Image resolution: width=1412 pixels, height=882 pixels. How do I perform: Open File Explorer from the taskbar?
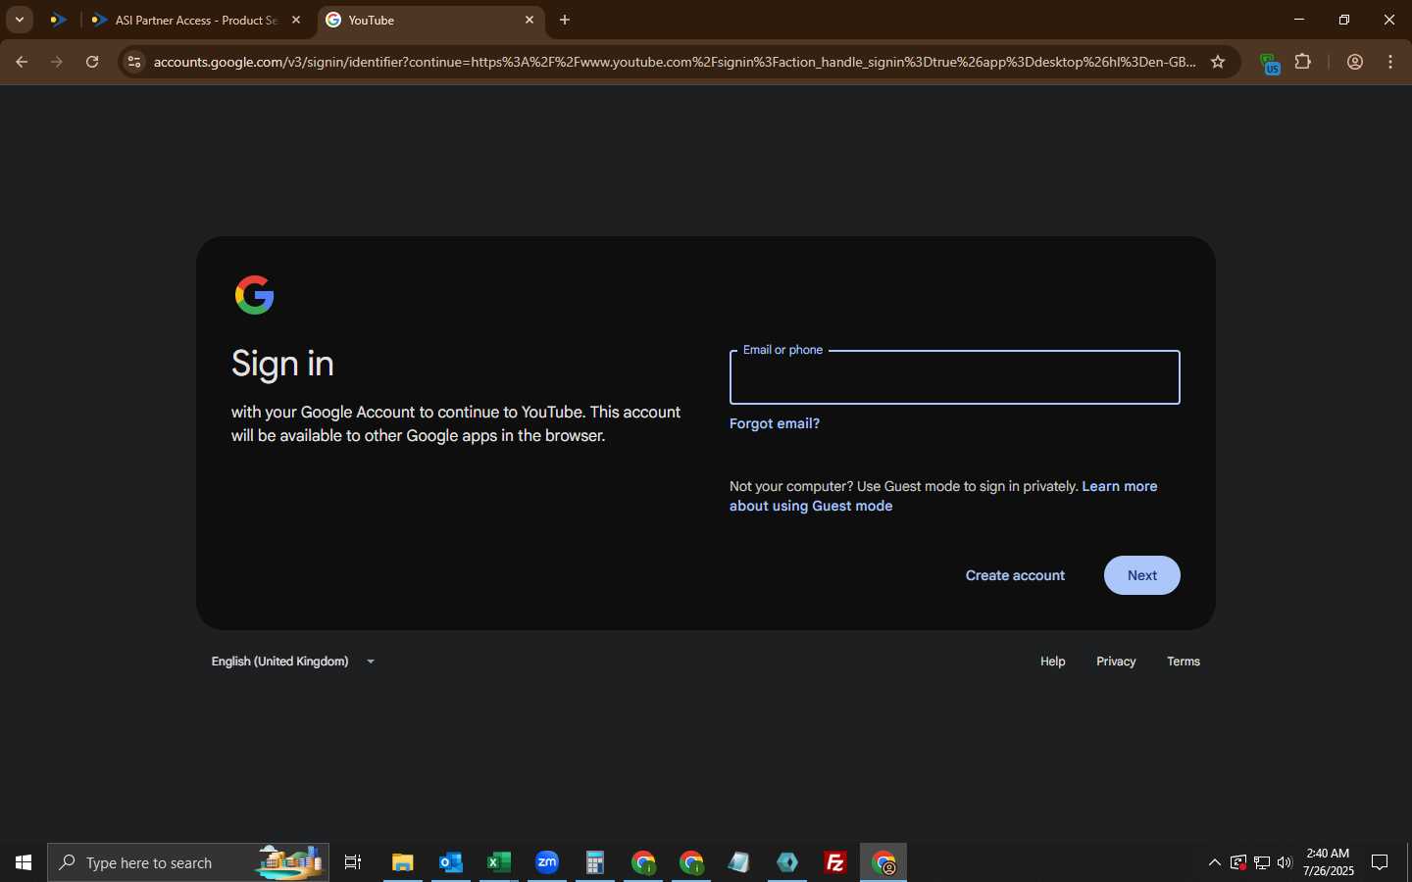tap(402, 862)
